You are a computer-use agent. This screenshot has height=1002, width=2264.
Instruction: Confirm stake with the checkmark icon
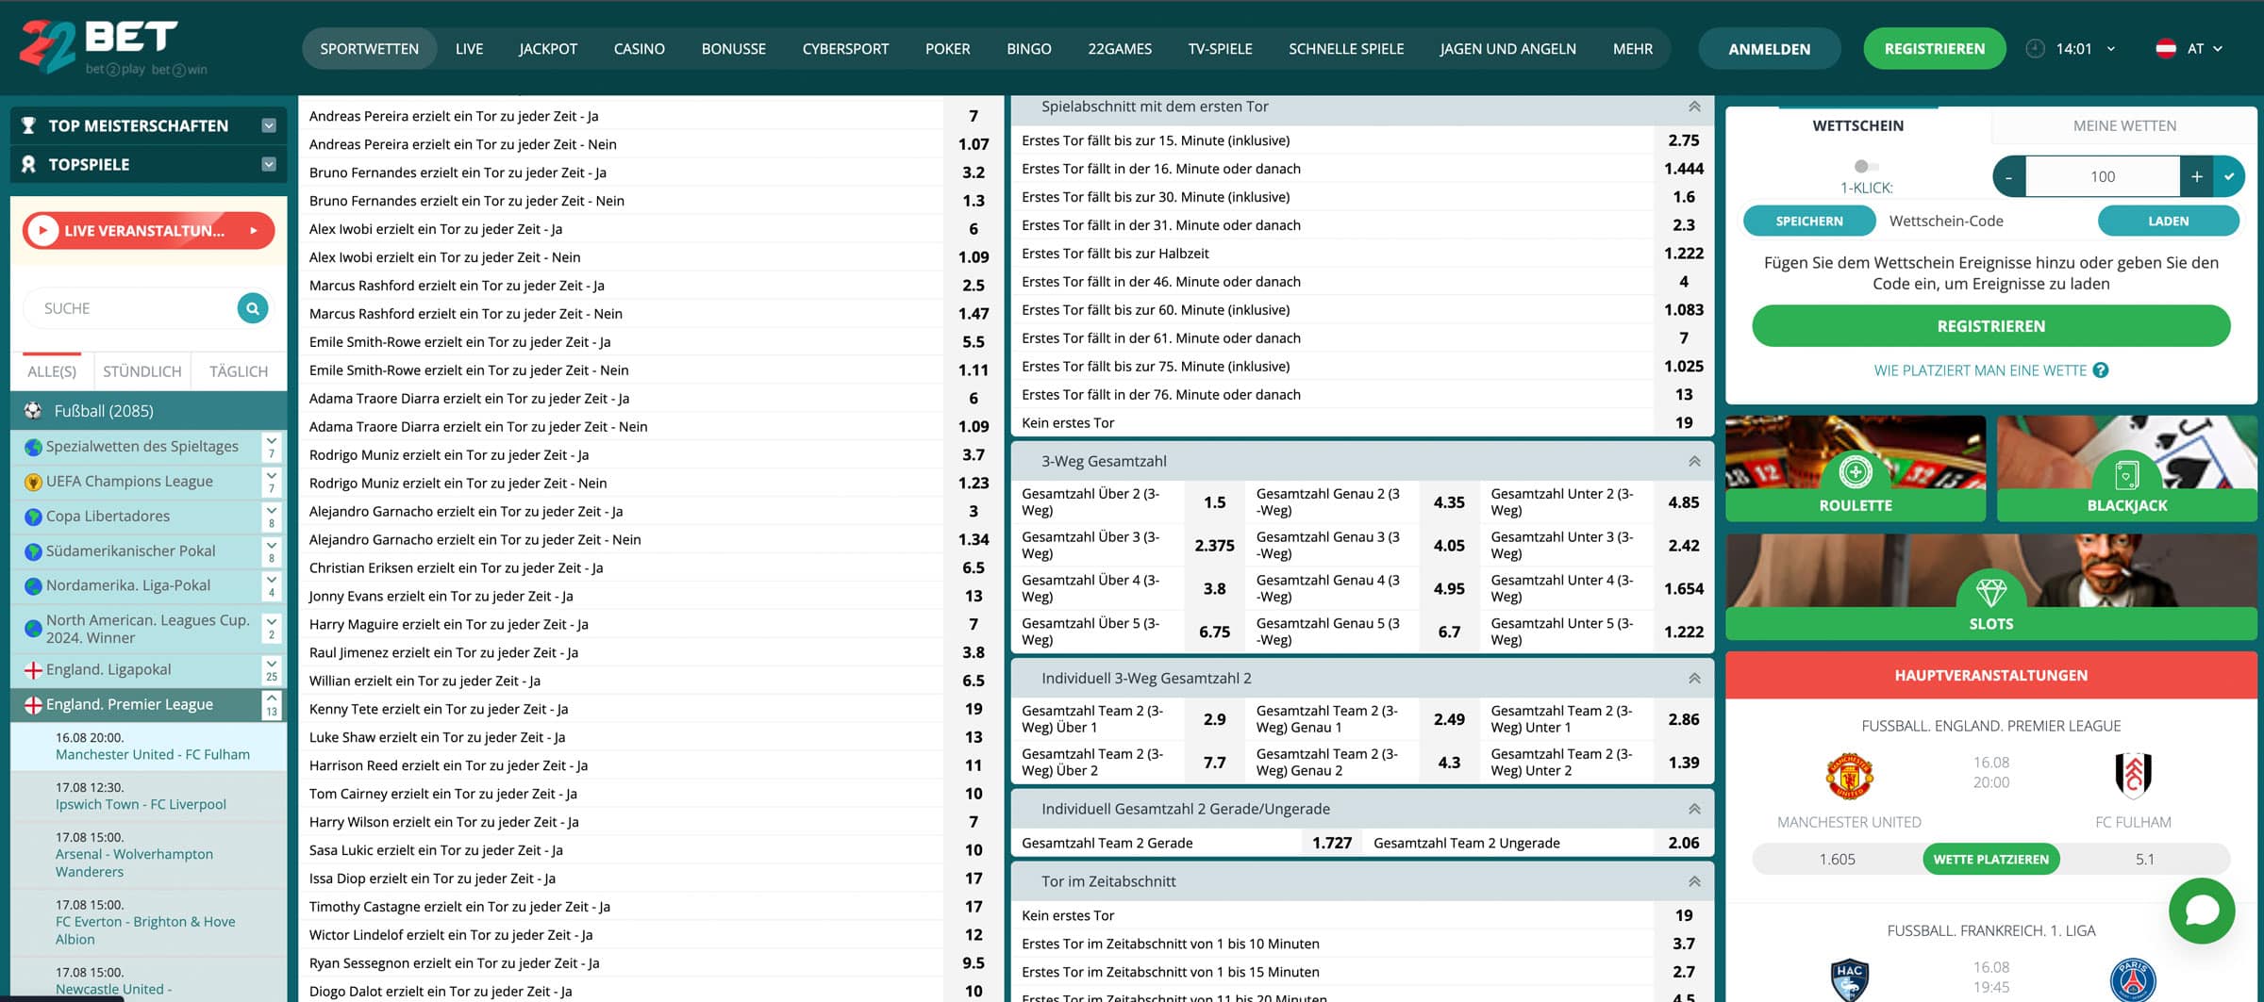(x=2228, y=176)
